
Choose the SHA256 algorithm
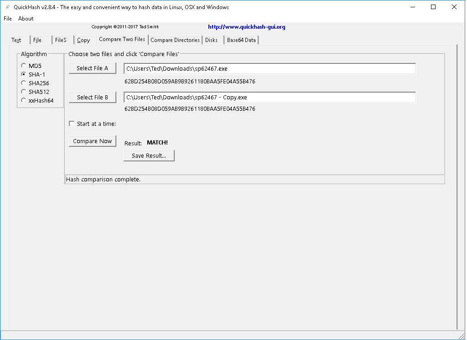point(23,82)
